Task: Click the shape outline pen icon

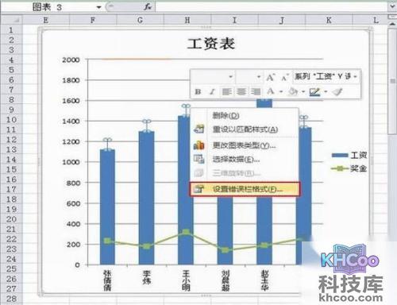Action: tap(314, 92)
